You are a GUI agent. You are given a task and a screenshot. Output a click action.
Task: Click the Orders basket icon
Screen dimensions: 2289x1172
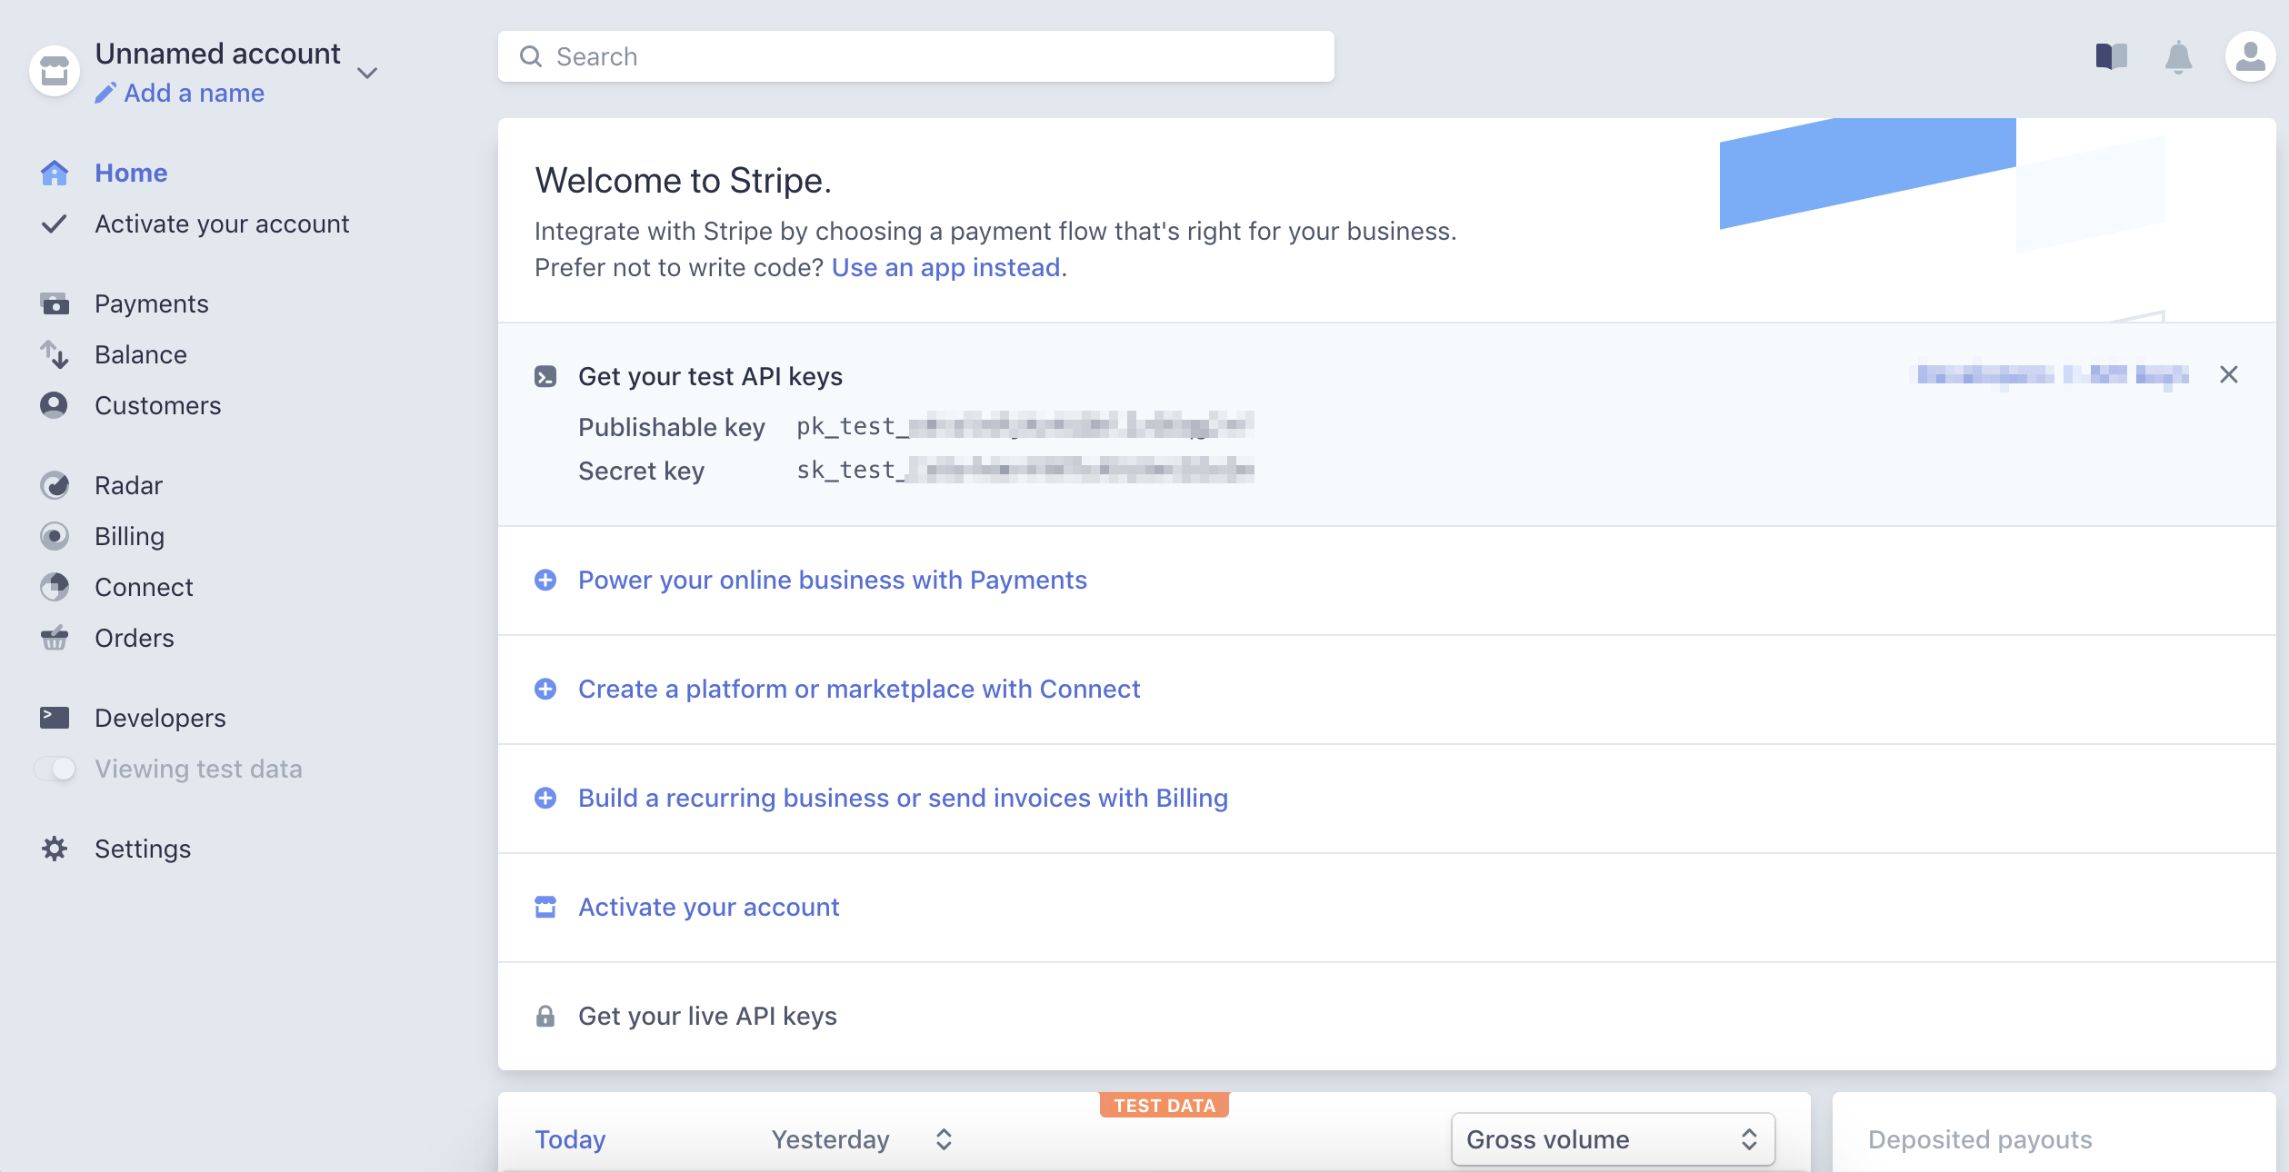[55, 638]
